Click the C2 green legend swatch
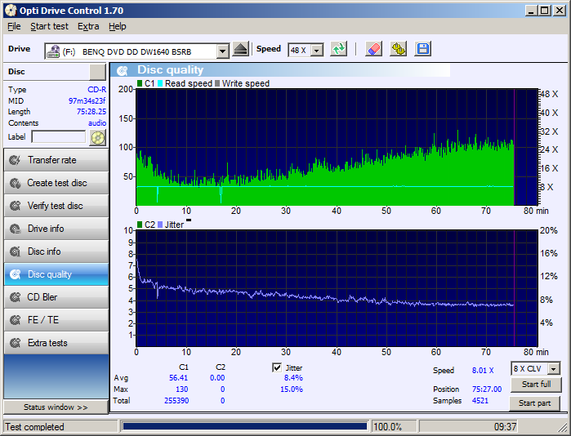Viewport: 571px width, 436px height. pyautogui.click(x=140, y=225)
